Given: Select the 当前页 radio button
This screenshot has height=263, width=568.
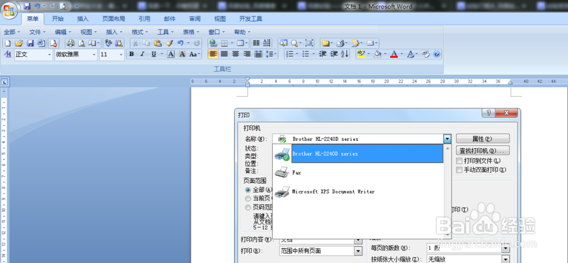Looking at the screenshot, I should 248,198.
